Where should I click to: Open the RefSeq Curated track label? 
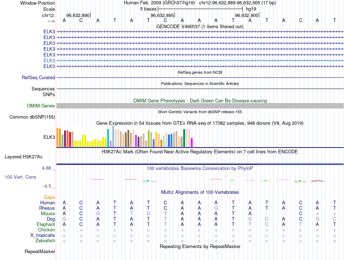[x=38, y=77]
